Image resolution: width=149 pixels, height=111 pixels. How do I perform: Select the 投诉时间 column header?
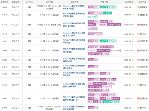(129, 2)
